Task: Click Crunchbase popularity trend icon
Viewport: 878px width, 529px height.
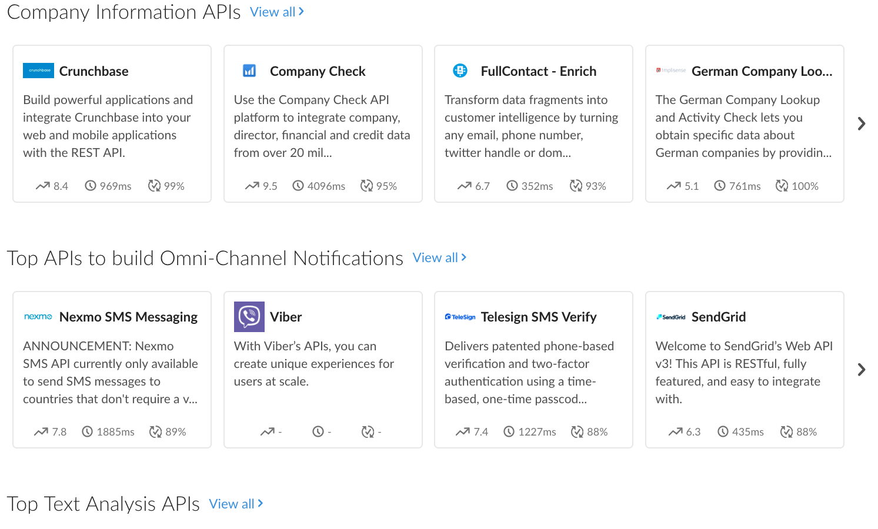Action: pos(42,186)
